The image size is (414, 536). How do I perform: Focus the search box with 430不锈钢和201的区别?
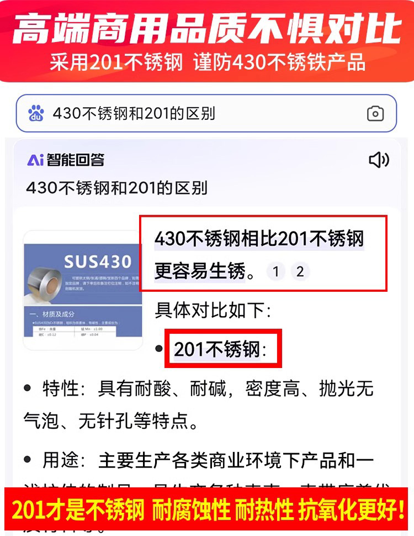[206, 113]
